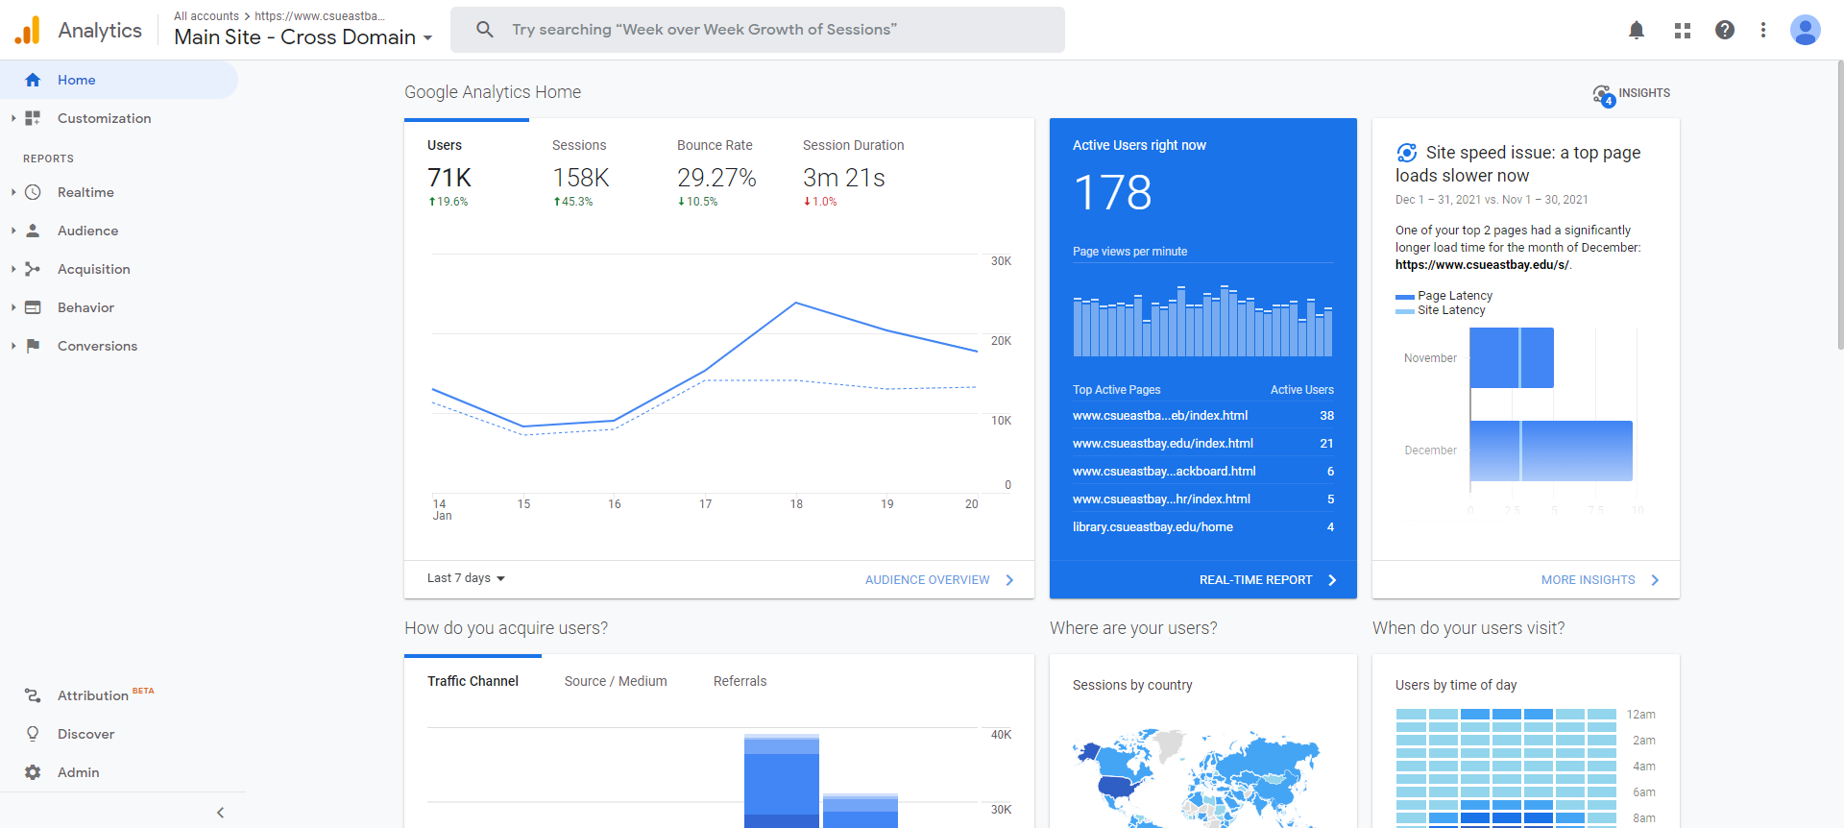
Task: Collapse the left navigation sidebar
Action: 220,813
